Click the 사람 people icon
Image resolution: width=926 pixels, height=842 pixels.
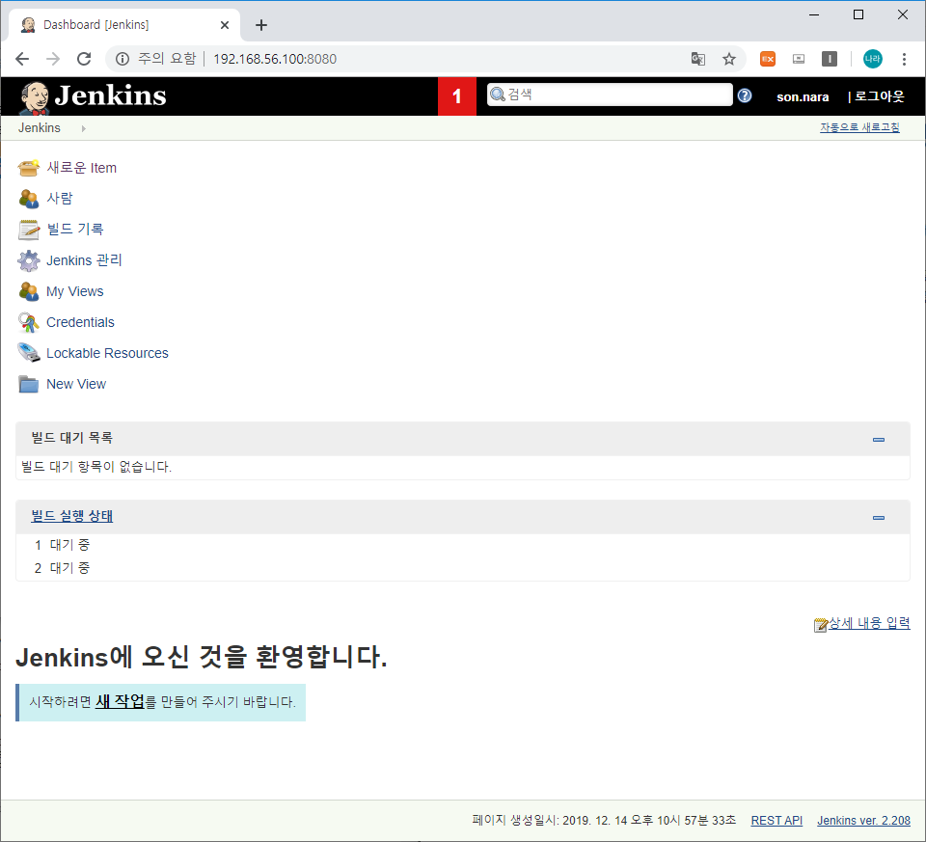click(x=28, y=199)
